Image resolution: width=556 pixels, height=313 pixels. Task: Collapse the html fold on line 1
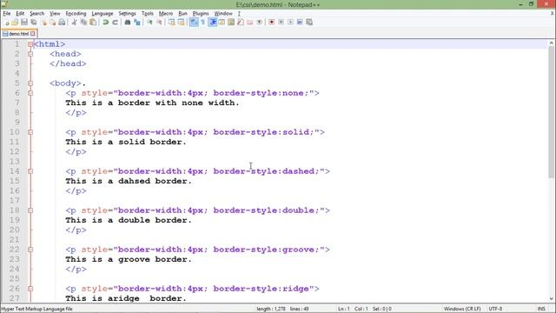pyautogui.click(x=30, y=44)
